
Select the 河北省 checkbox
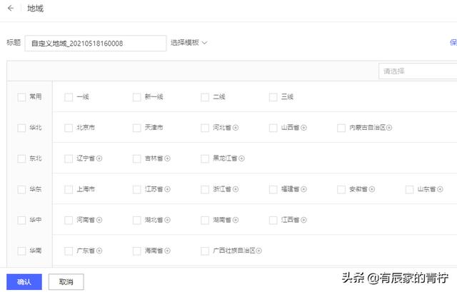point(205,128)
